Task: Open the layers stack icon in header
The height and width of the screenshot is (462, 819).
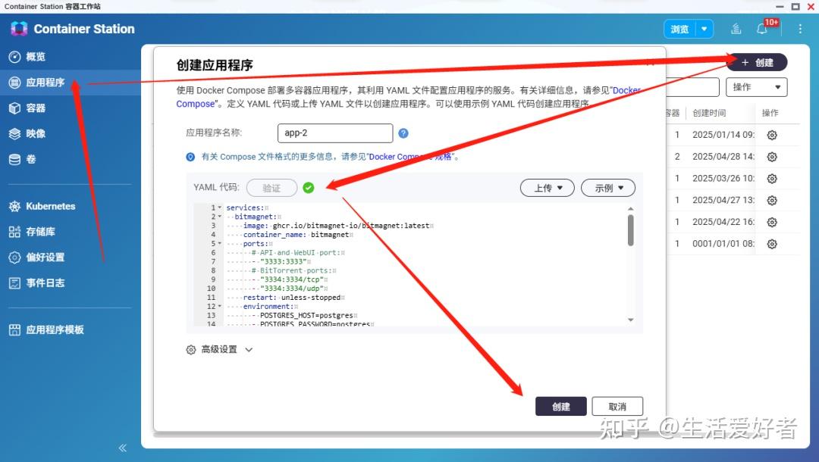Action: coord(736,30)
